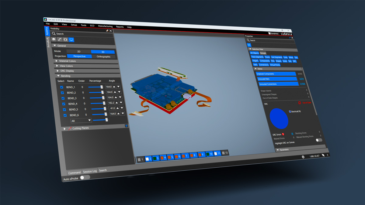The width and height of the screenshot is (365, 205).
Task: Select Orthographic projection
Action: 103,56
